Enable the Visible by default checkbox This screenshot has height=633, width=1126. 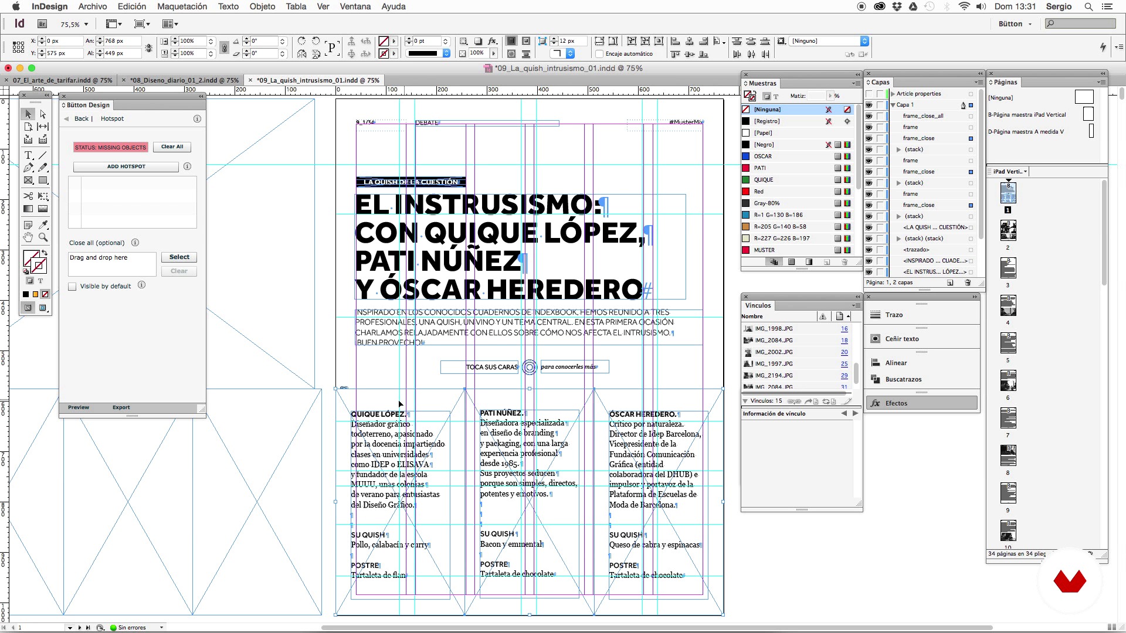point(72,287)
